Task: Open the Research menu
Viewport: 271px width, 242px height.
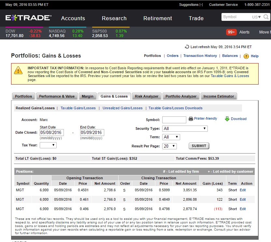Action: (114, 18)
